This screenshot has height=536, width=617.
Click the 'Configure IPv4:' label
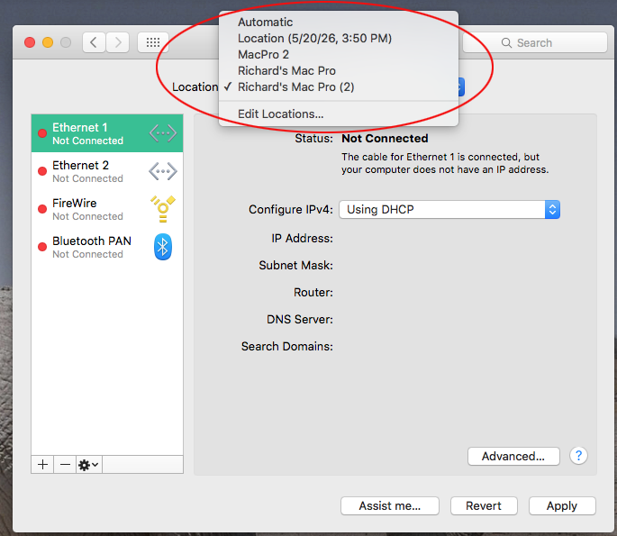[291, 209]
